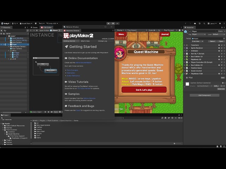The width and height of the screenshot is (226, 169).
Task: Toggle the Player object active checkbox
Action: [x=190, y=31]
